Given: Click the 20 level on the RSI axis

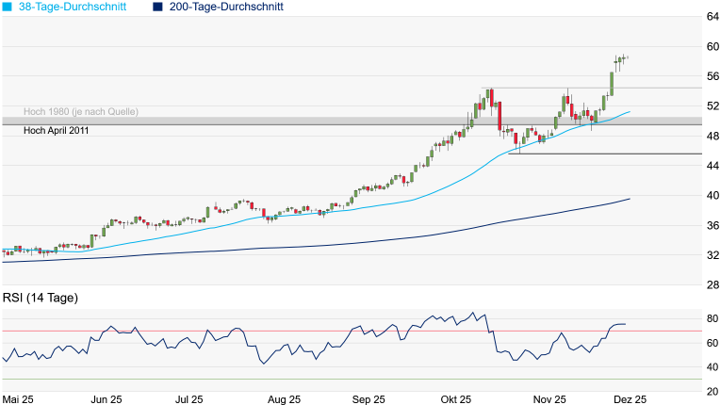Looking at the screenshot, I should tap(713, 391).
